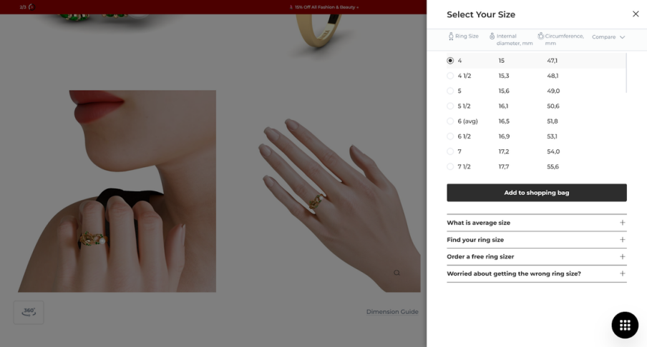Image resolution: width=647 pixels, height=347 pixels.
Task: Close the Select Your Size panel
Action: pyautogui.click(x=636, y=14)
